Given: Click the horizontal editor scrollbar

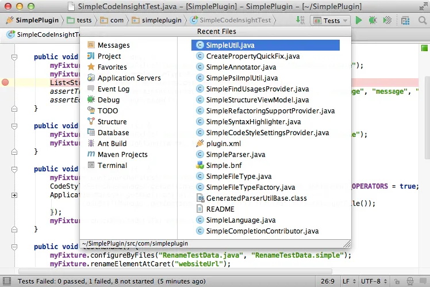Looking at the screenshot, I should coord(175,271).
